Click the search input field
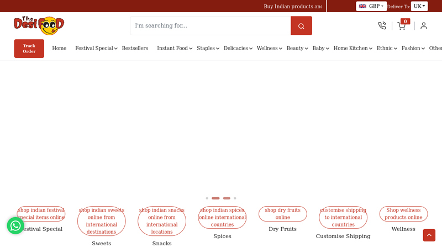 (211, 26)
